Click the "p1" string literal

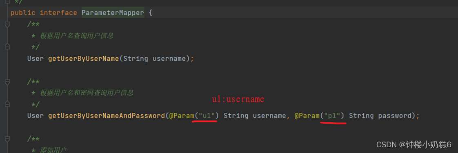tap(332, 116)
